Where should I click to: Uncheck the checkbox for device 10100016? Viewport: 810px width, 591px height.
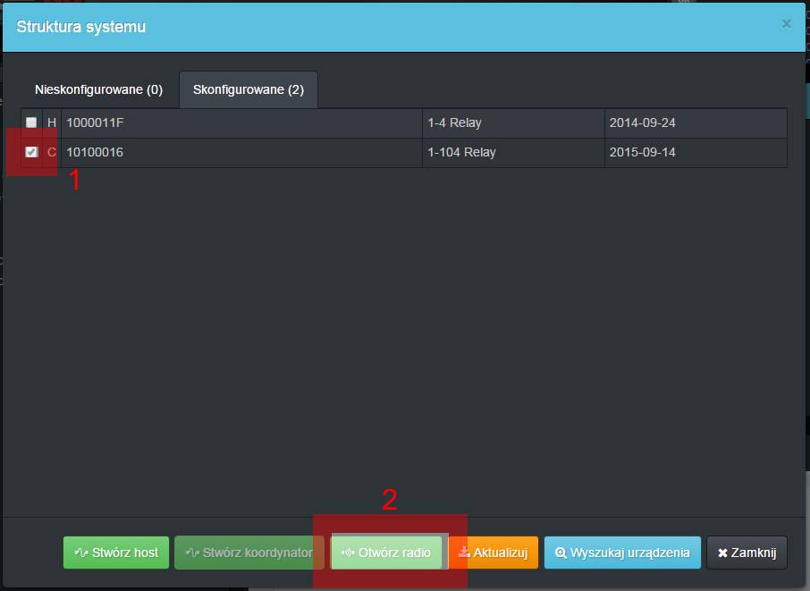coord(32,152)
